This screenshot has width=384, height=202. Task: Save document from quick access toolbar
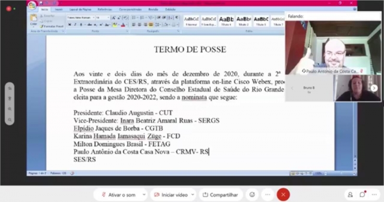pyautogui.click(x=41, y=3)
